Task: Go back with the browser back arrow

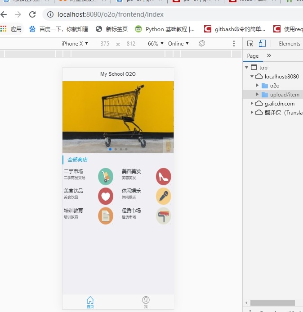Action: (x=4, y=14)
